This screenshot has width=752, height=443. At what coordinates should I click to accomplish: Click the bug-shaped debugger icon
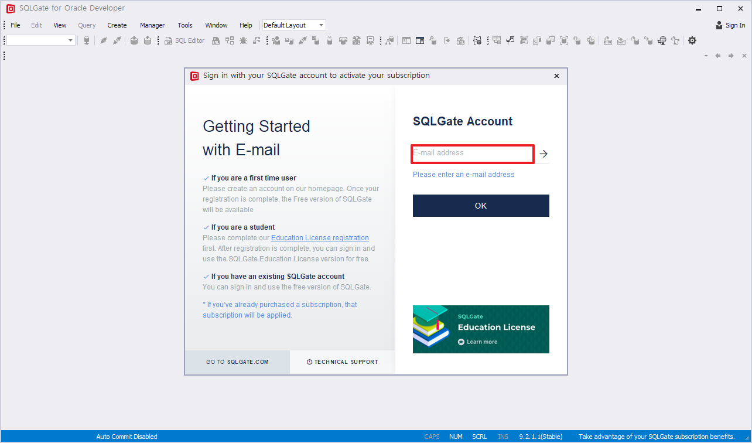click(x=243, y=40)
